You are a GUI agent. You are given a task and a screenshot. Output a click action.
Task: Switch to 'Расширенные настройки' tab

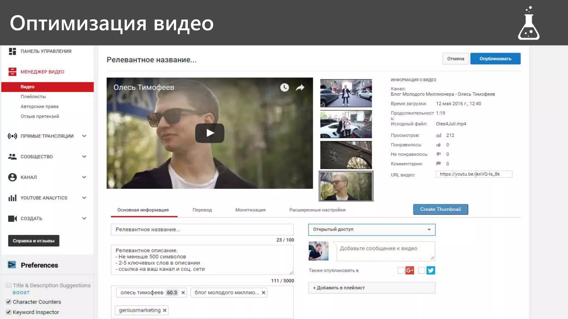(318, 210)
